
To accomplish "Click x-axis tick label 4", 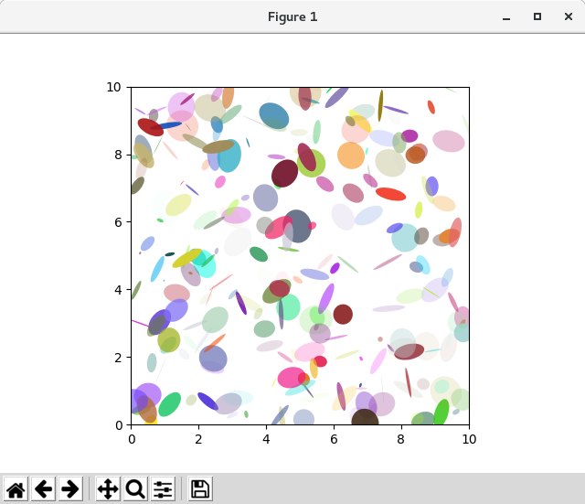I will tap(266, 439).
